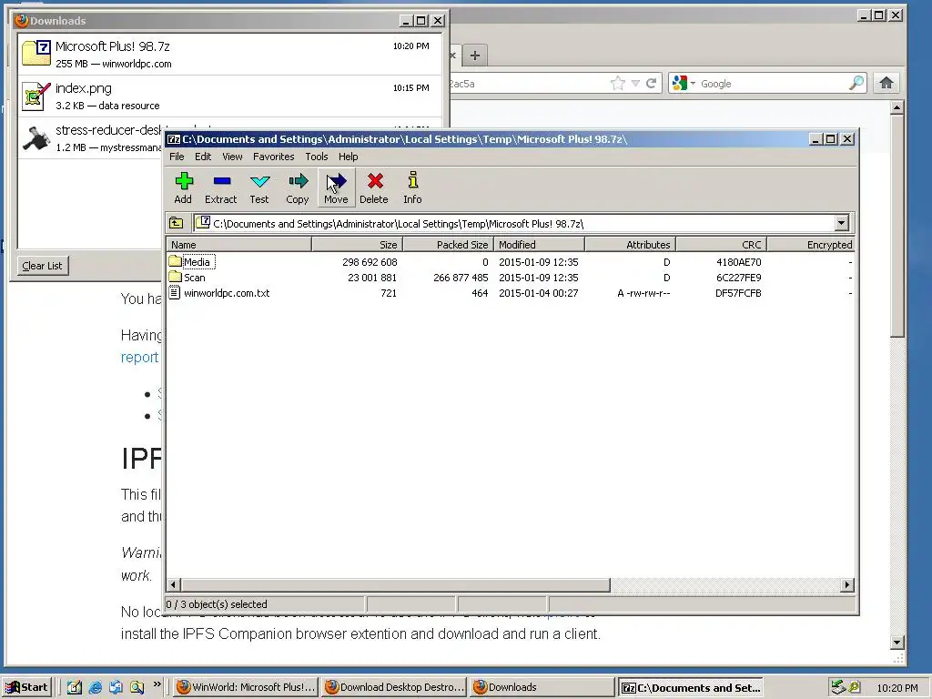The image size is (932, 699).
Task: Open the Tools menu
Action: [316, 157]
